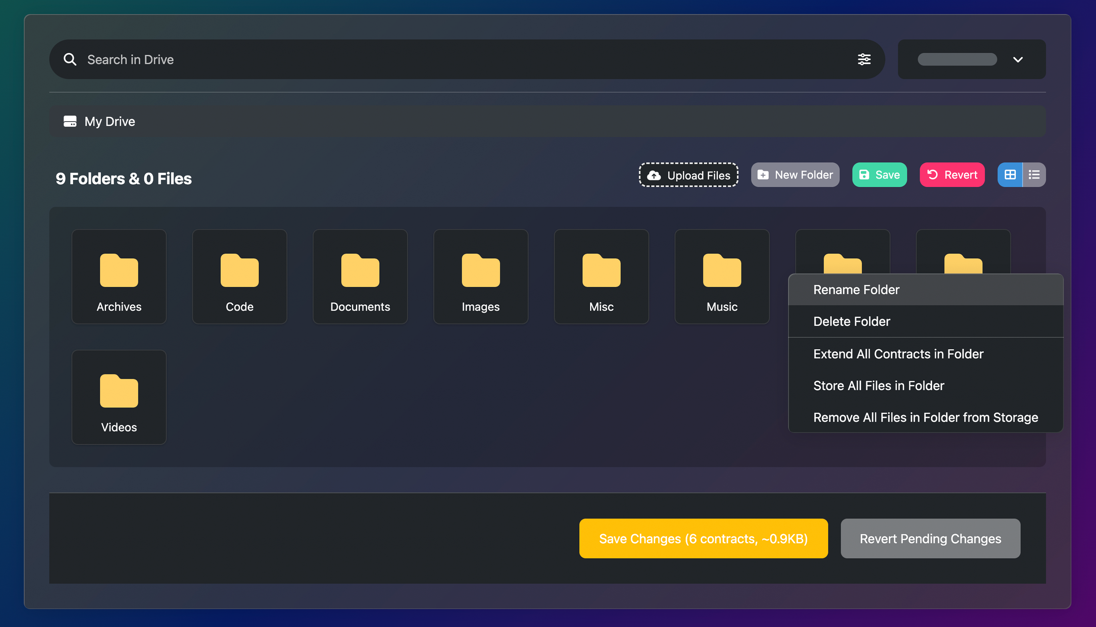Switch to grid view

[x=1010, y=175]
